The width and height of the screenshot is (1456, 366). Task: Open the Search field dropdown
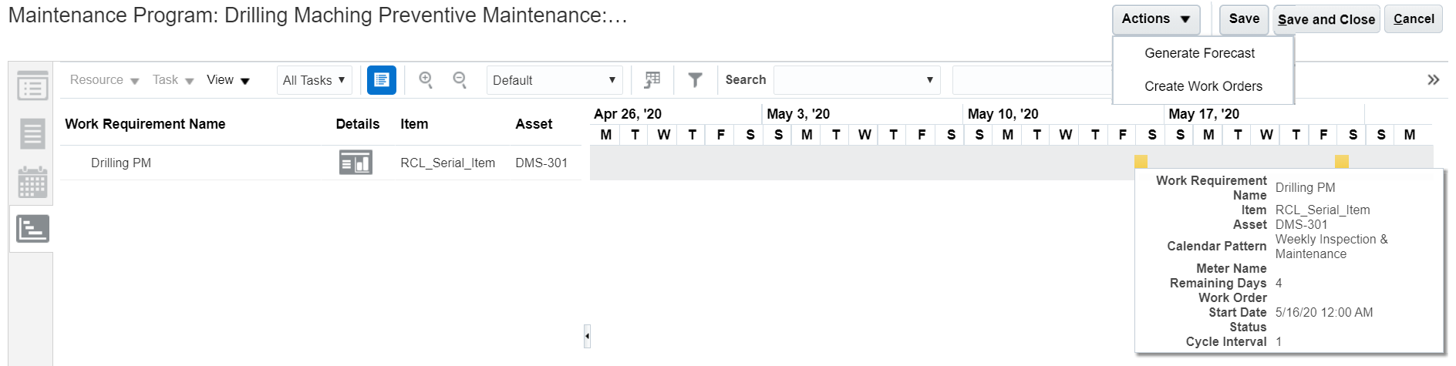pyautogui.click(x=856, y=80)
